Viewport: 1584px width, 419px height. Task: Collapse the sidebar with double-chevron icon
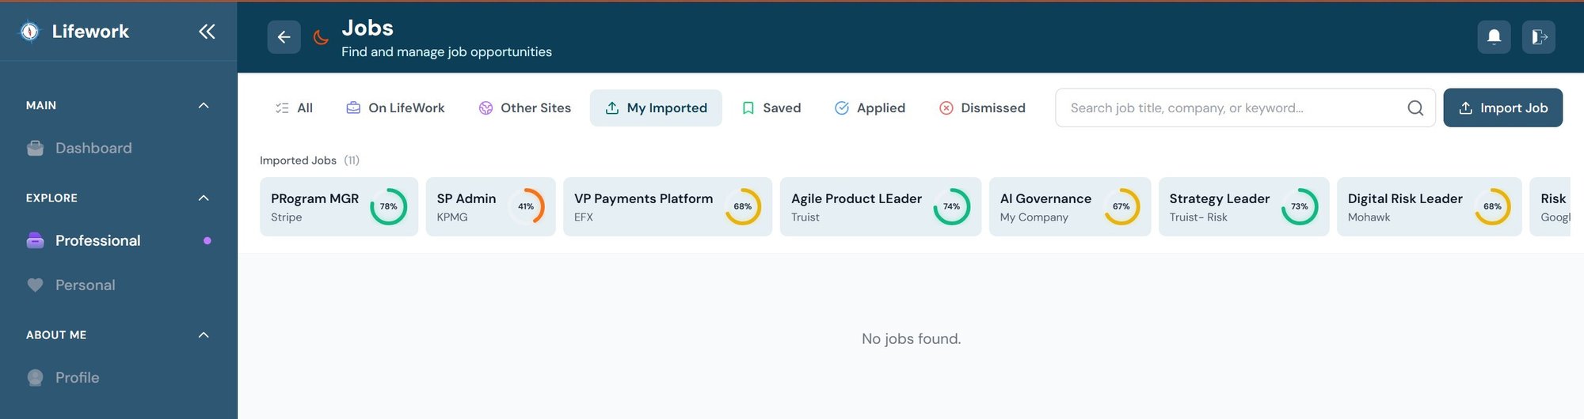point(207,32)
